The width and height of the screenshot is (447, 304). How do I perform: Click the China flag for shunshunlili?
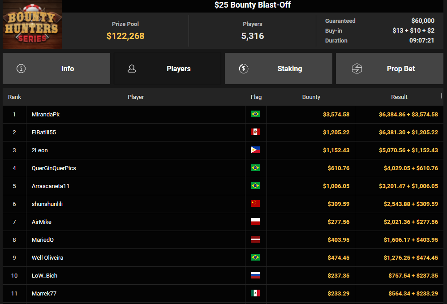[255, 204]
